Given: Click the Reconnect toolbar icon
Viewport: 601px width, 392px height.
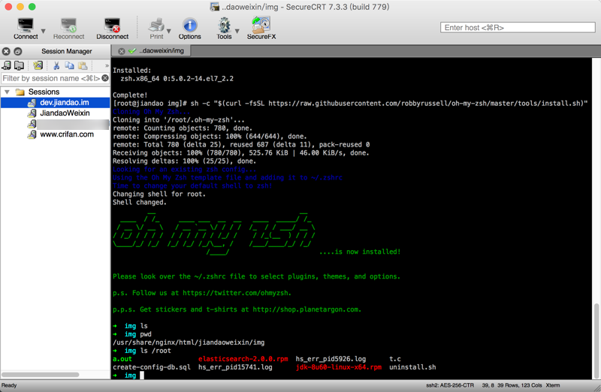Looking at the screenshot, I should coord(68,29).
